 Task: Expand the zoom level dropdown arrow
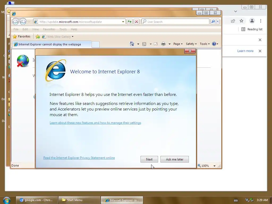pos(214,166)
